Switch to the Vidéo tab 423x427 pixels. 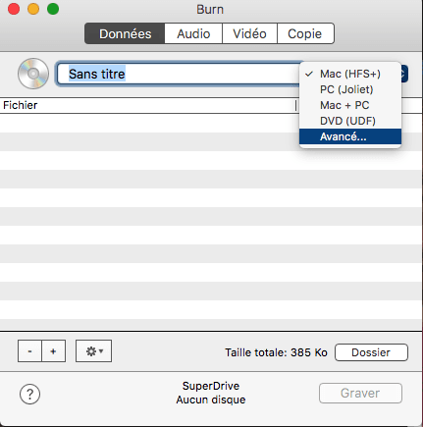[249, 33]
